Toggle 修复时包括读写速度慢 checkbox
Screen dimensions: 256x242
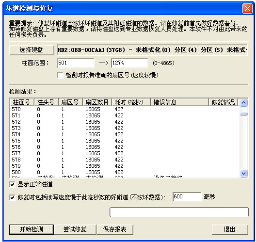(12, 197)
